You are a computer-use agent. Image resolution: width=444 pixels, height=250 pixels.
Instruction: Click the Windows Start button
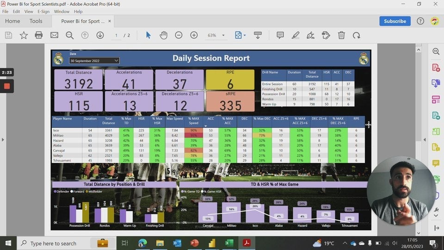[x=8, y=243]
